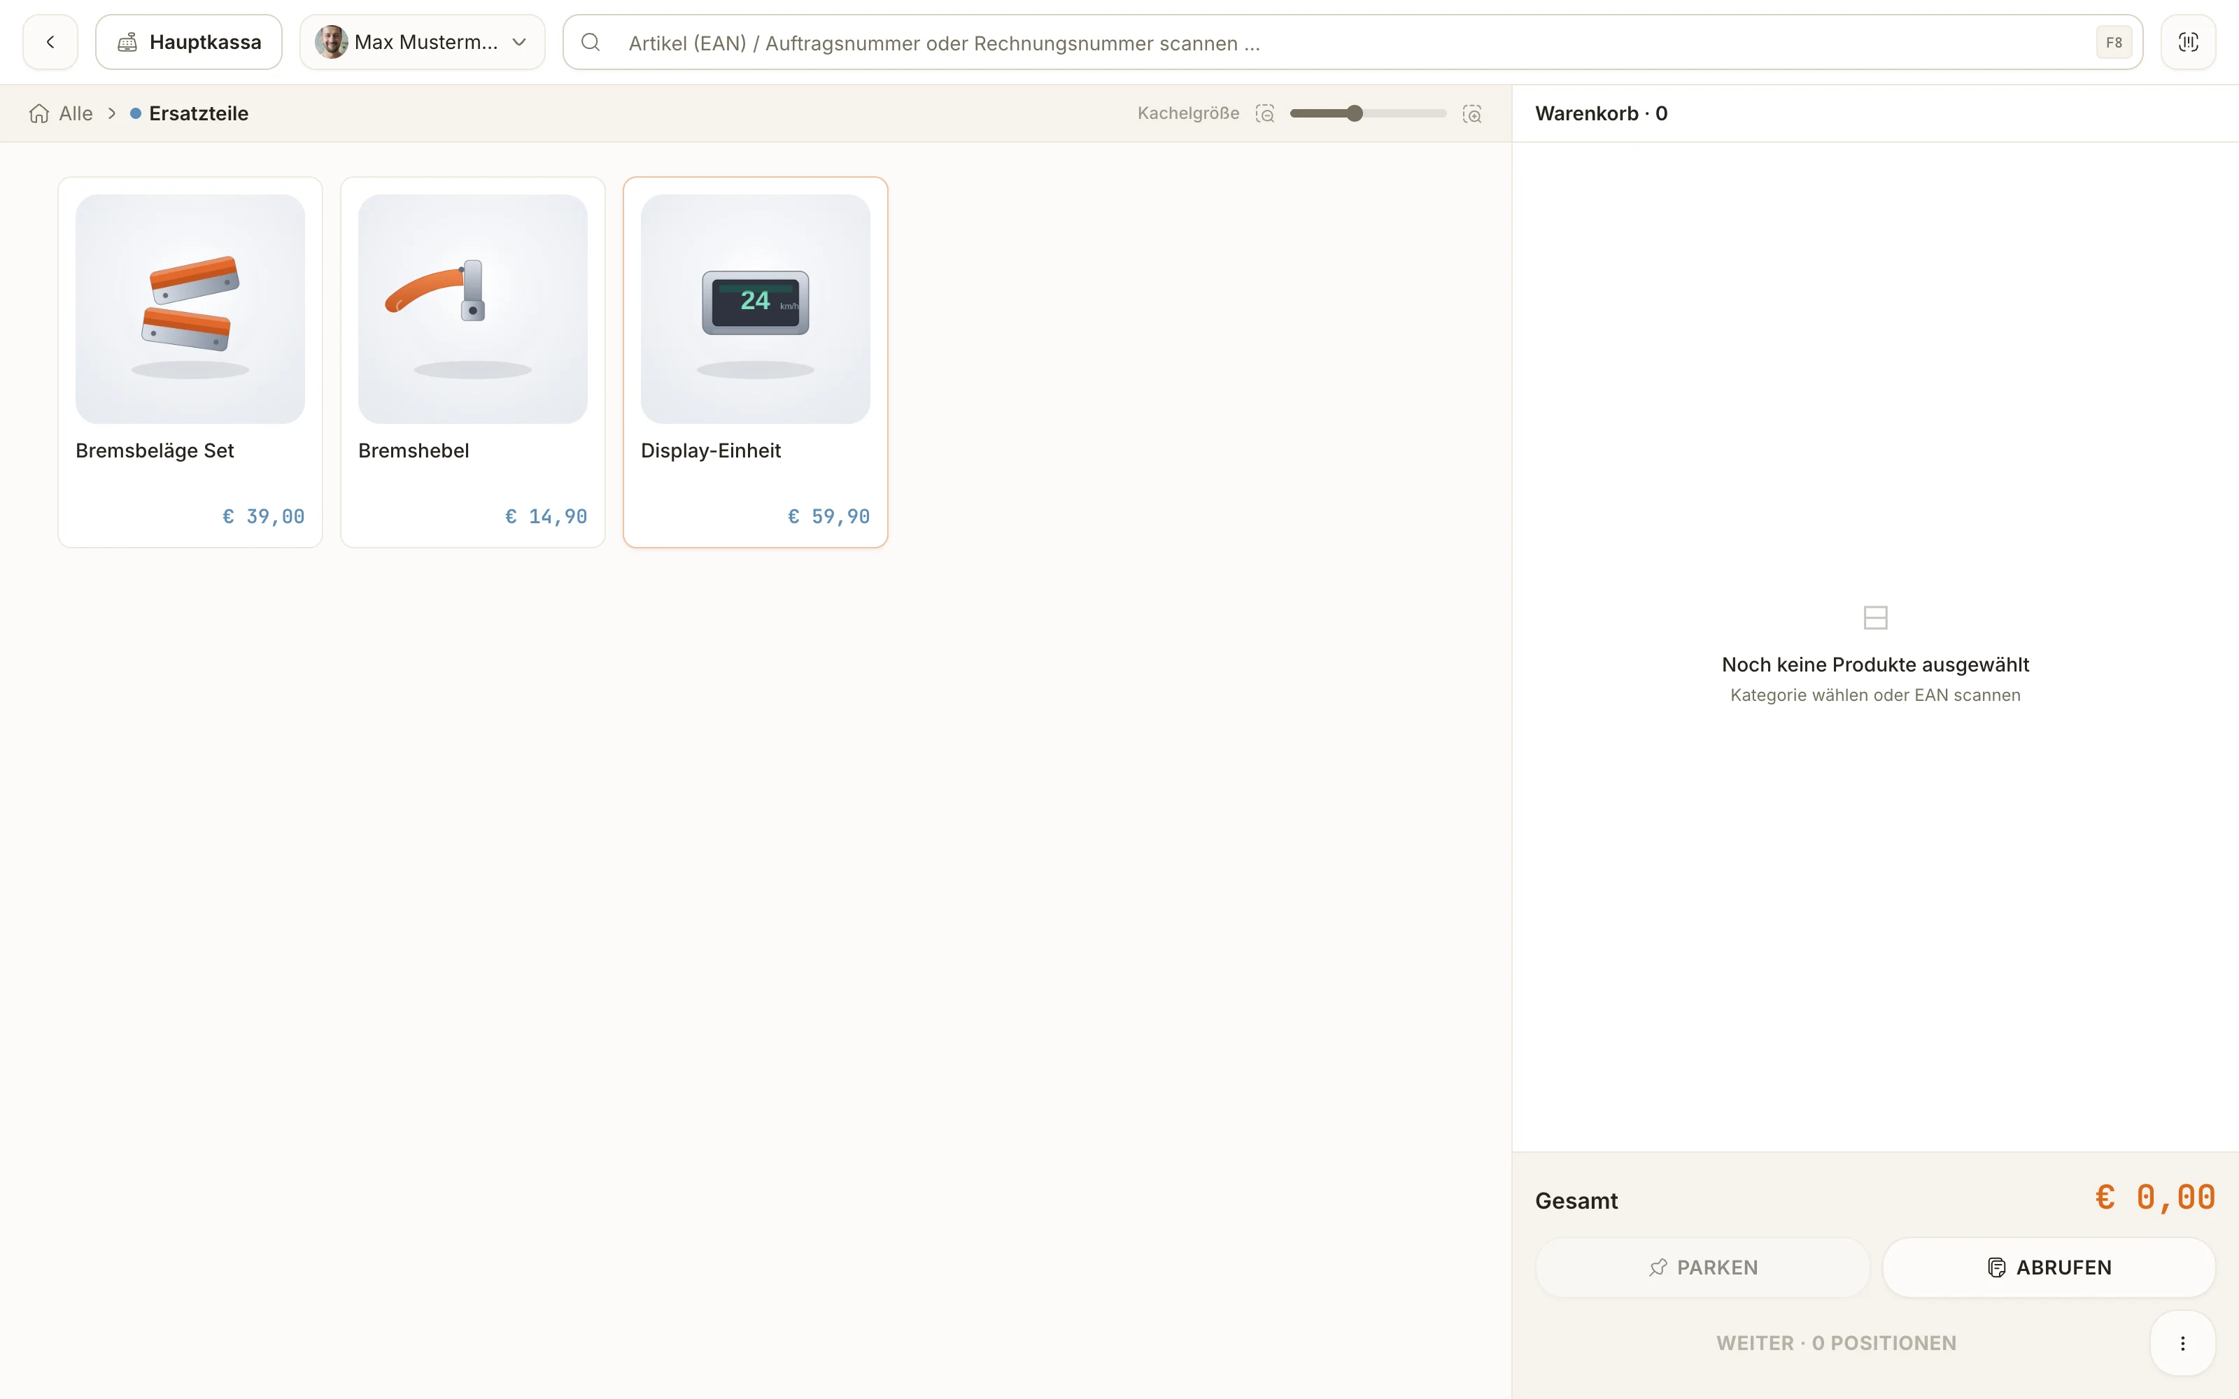
Task: Adjust the Kachelgröße slider
Action: 1367,113
